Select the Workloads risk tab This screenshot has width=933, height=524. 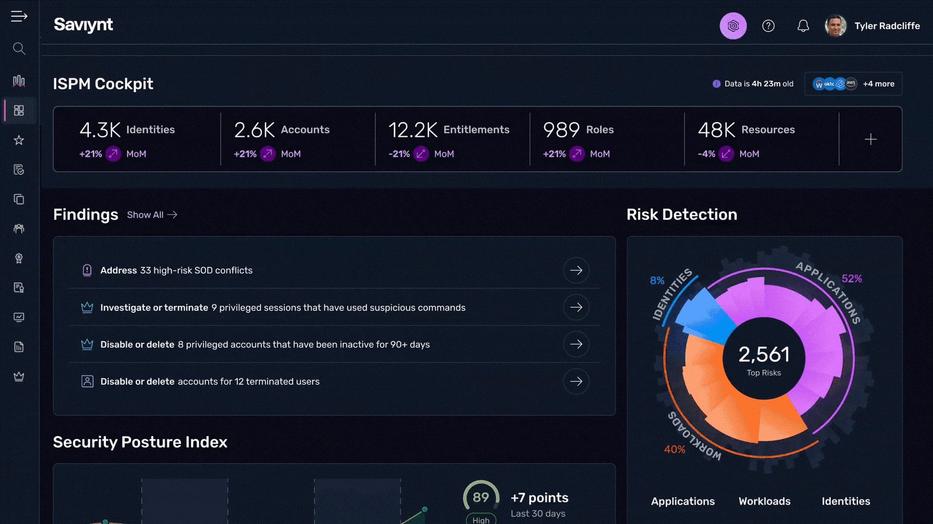(764, 501)
